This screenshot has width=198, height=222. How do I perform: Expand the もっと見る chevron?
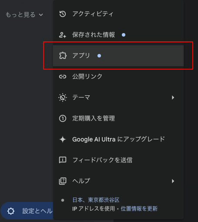coord(41,15)
